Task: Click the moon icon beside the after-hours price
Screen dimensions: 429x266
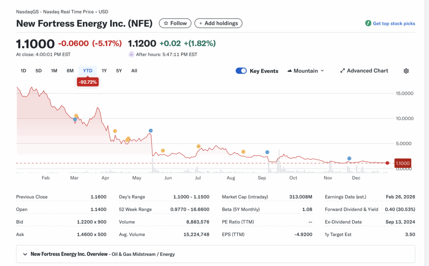Action: click(x=131, y=54)
